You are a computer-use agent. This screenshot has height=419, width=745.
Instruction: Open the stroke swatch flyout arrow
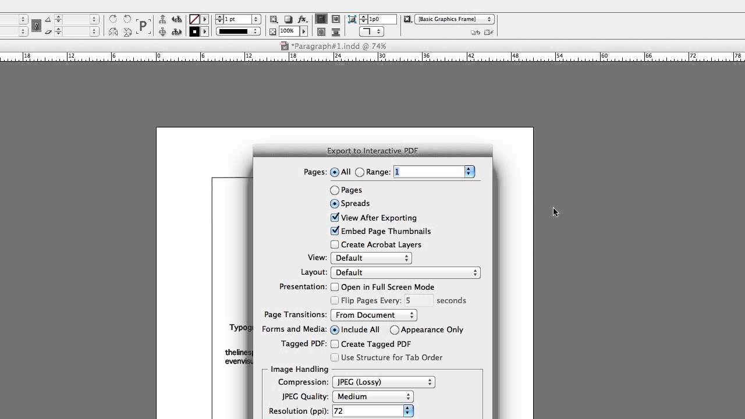coord(204,31)
